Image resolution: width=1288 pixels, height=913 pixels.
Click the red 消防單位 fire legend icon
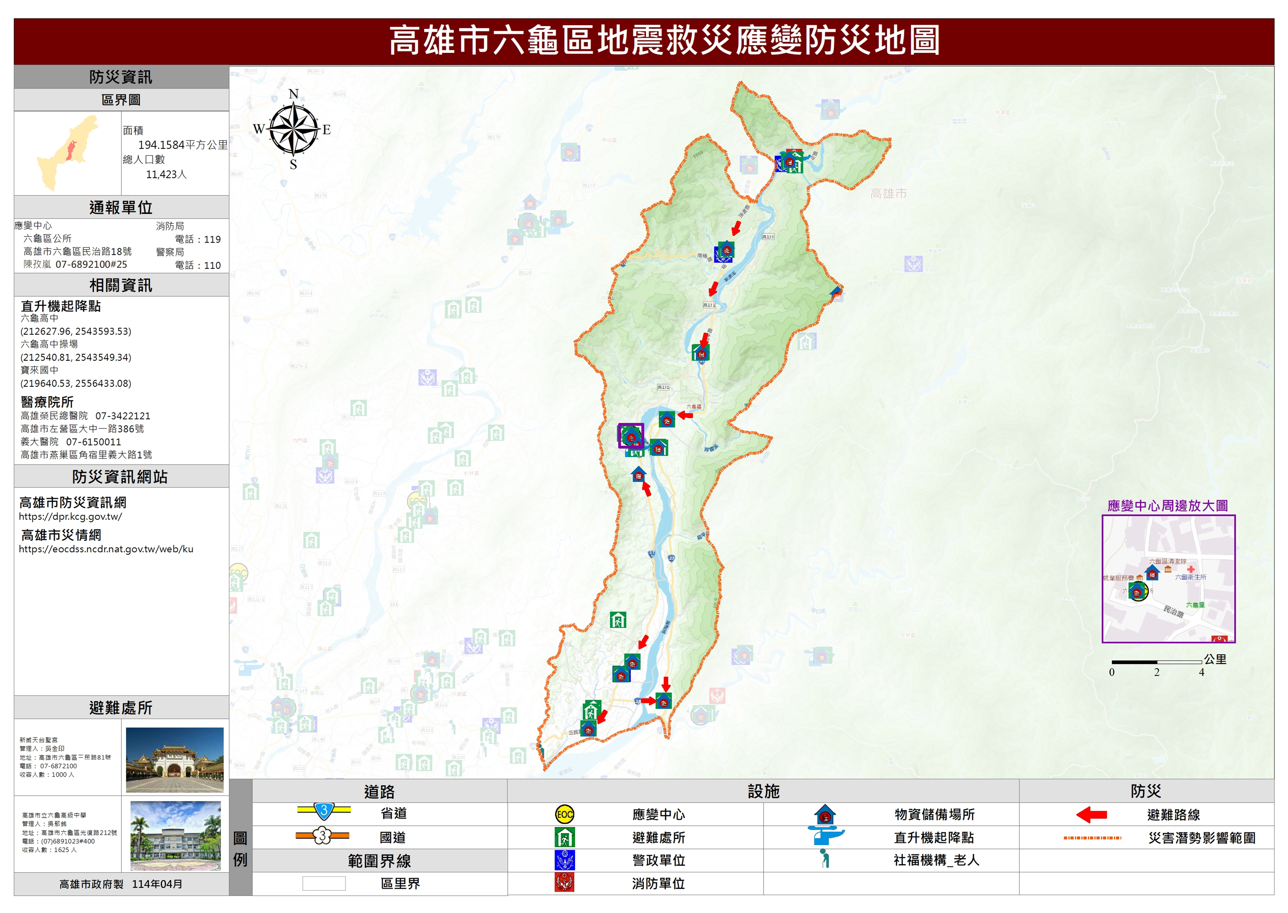(564, 883)
